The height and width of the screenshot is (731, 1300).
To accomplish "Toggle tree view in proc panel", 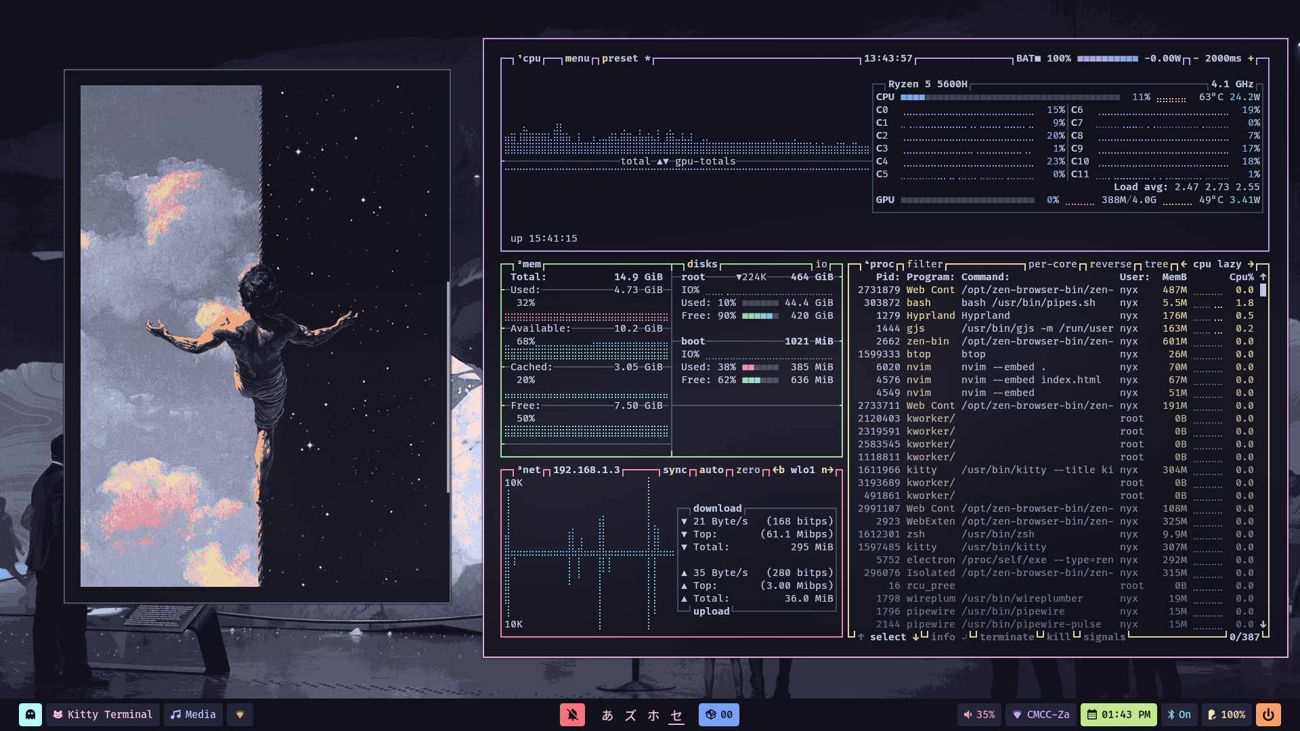I will pyautogui.click(x=1156, y=264).
